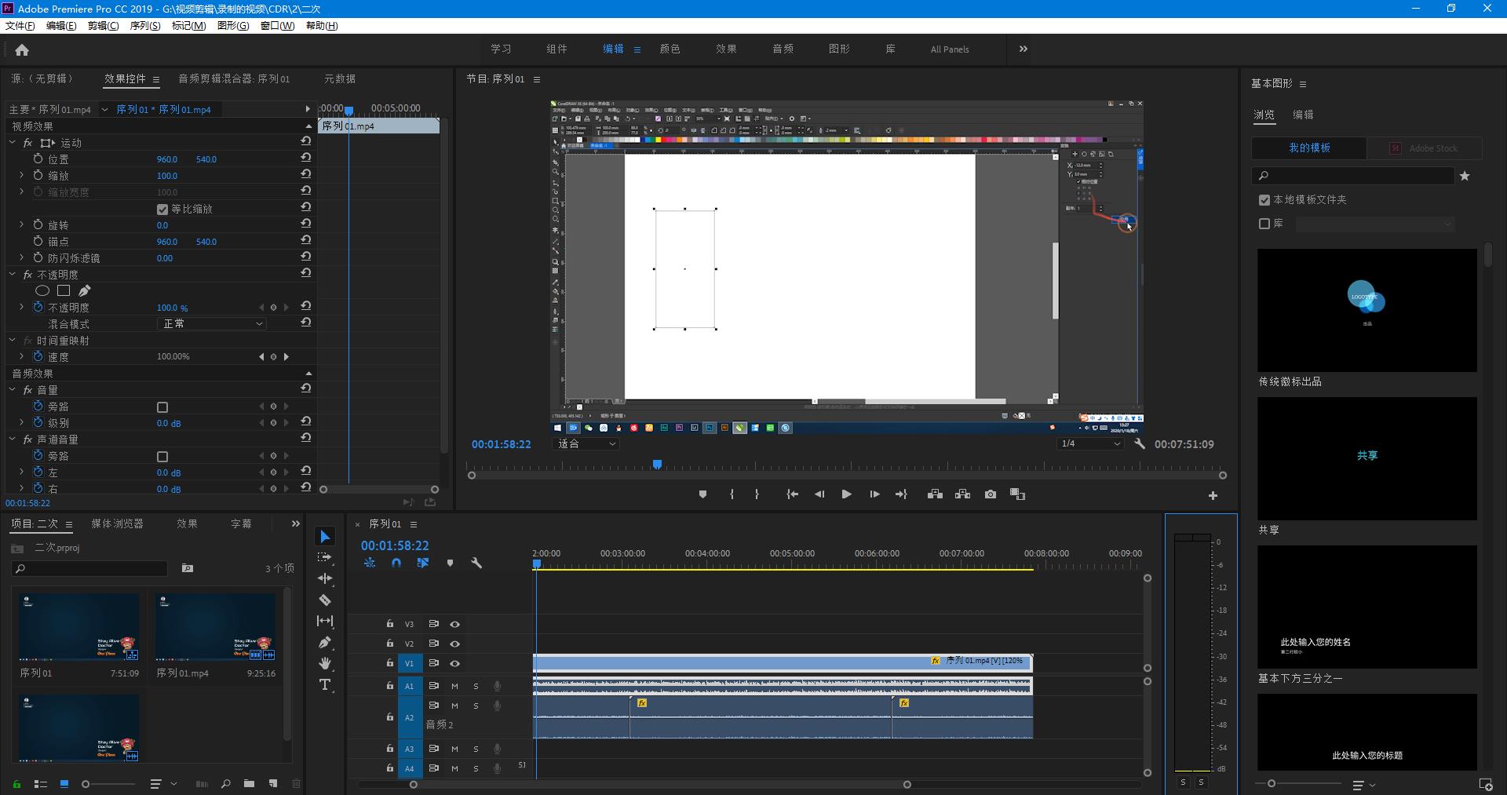The width and height of the screenshot is (1507, 795).
Task: Toggle lock on track V2
Action: pos(389,644)
